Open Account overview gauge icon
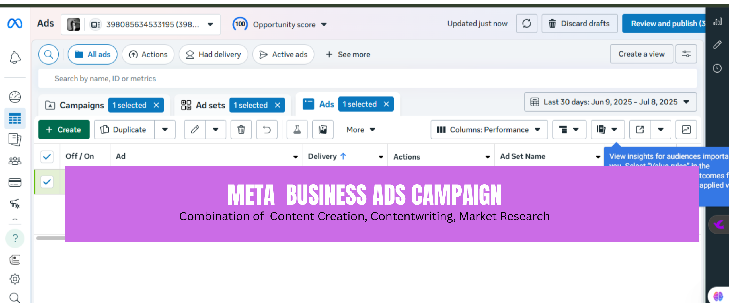This screenshot has height=303, width=729. pos(15,97)
